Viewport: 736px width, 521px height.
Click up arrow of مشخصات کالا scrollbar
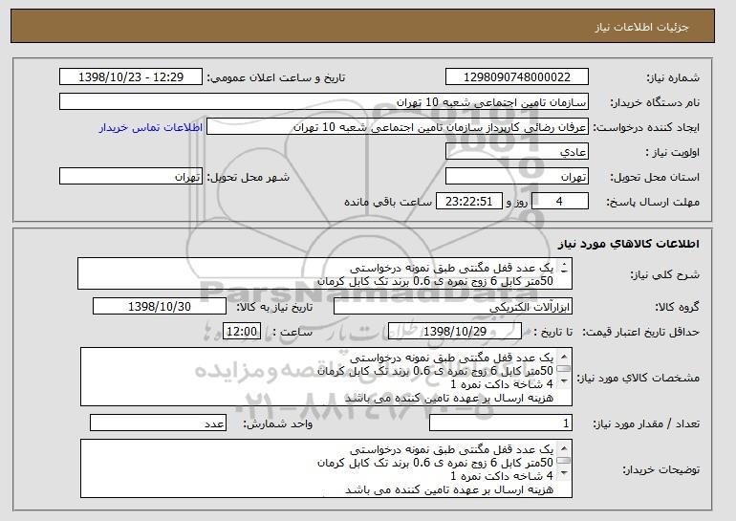564,357
